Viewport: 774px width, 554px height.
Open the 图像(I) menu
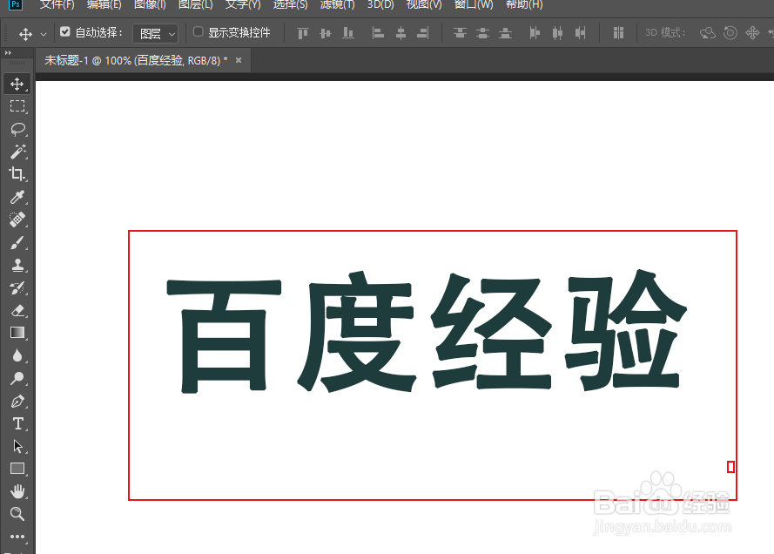pyautogui.click(x=150, y=4)
